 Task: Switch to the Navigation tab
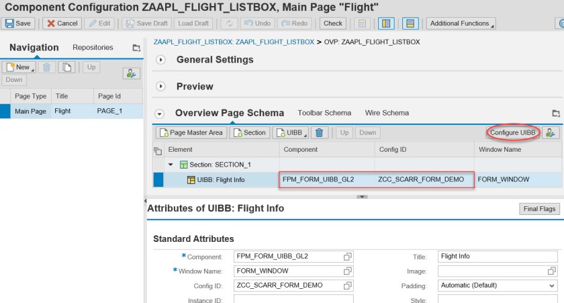34,48
